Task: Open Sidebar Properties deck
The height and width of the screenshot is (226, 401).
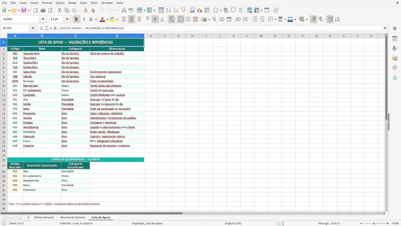Action: (395, 39)
